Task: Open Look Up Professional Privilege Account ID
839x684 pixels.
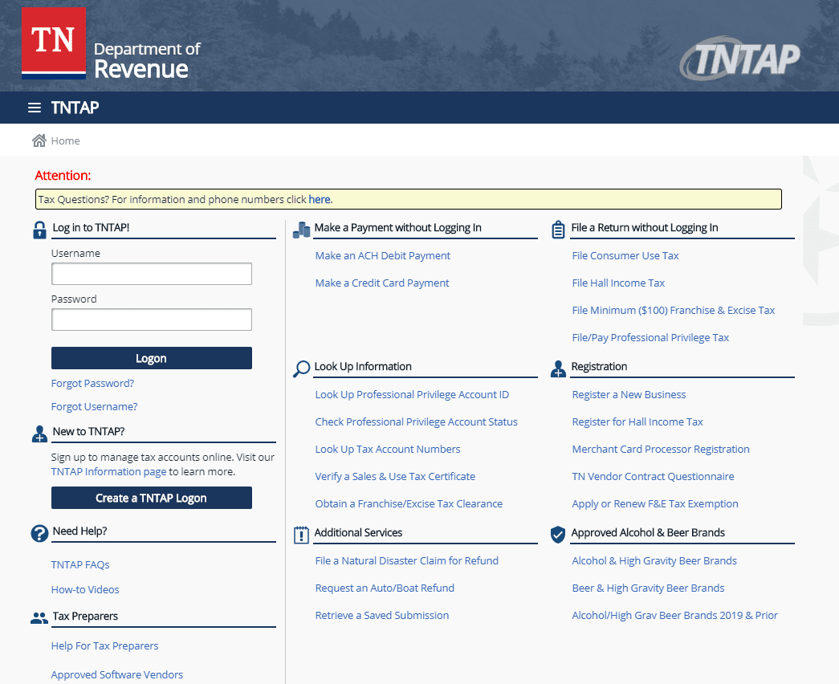Action: [412, 394]
